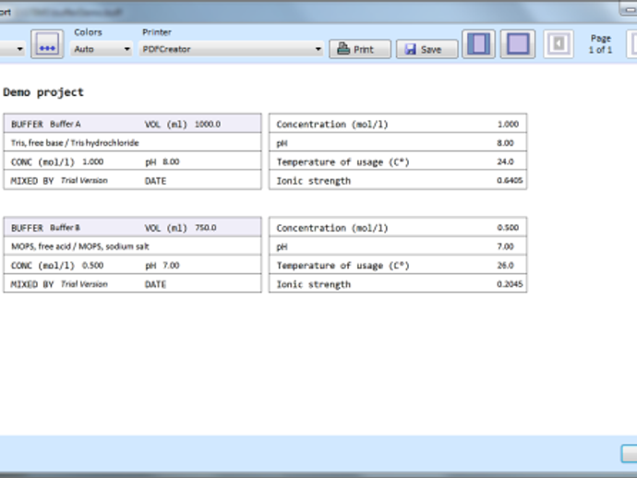This screenshot has height=478, width=637.
Task: Click temperature value 26.0
Action: [x=505, y=265]
